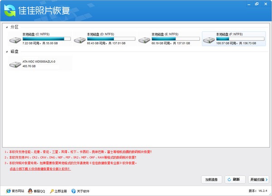Start scanning with 开始扫描 button
The height and width of the screenshot is (196, 272).
[x=258, y=179]
